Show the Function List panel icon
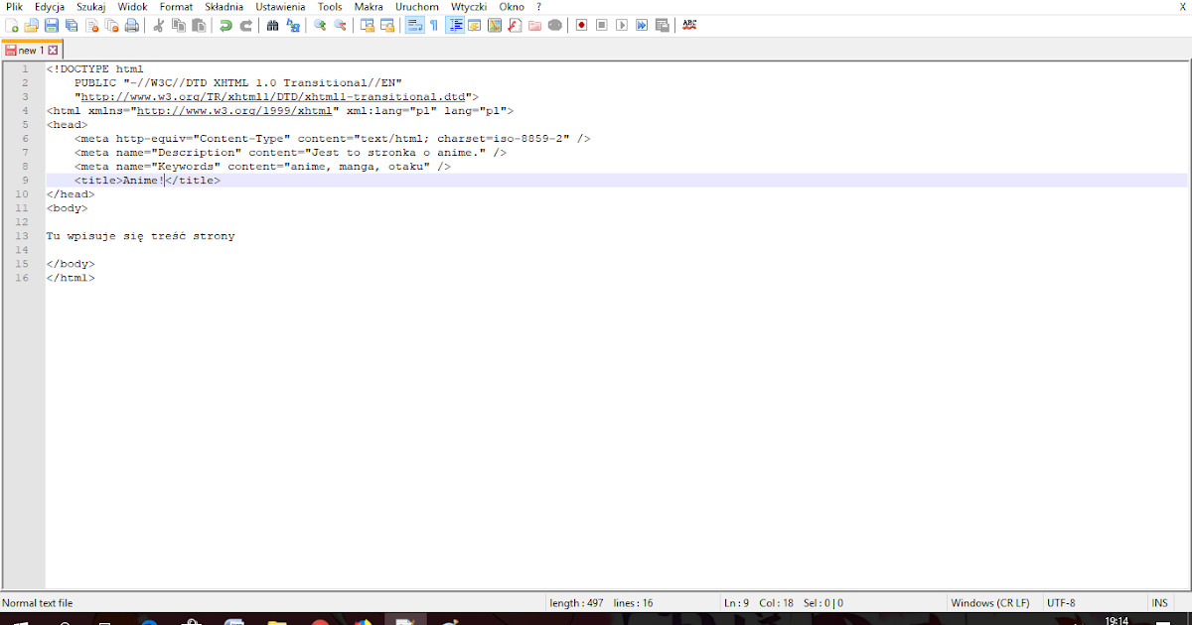 pos(515,25)
